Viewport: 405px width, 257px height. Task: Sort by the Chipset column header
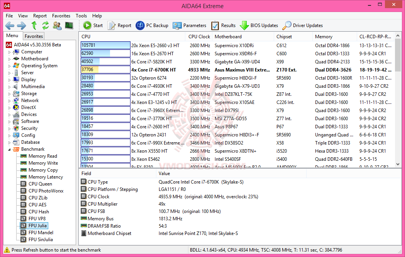[293, 37]
